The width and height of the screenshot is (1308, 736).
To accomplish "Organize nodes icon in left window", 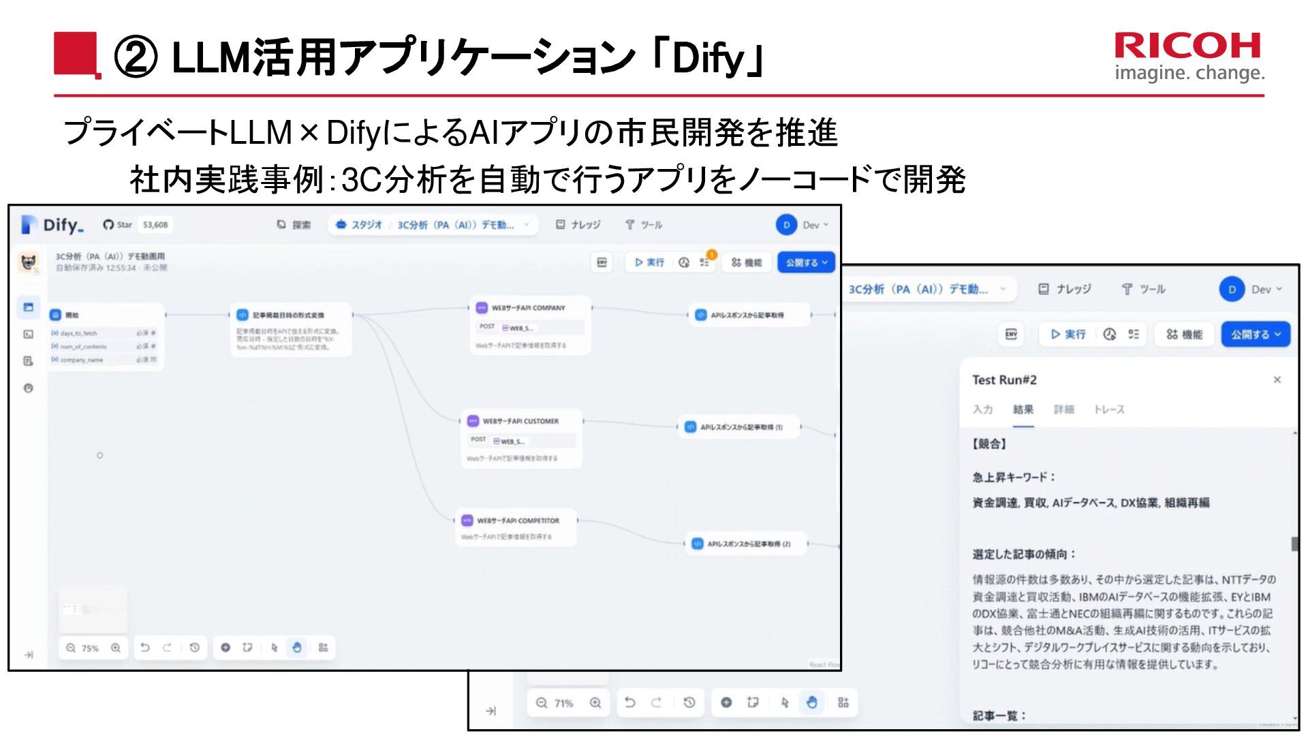I will click(324, 647).
